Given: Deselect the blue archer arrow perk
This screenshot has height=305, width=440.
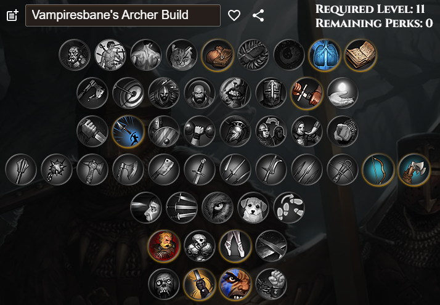Looking at the screenshot, I should click(128, 131).
